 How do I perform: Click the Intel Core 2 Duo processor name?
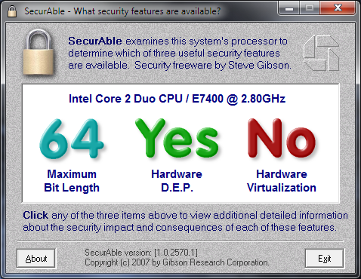[177, 99]
